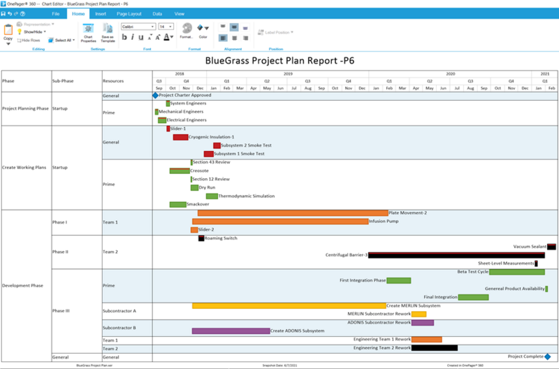The width and height of the screenshot is (559, 369).
Task: Switch to the Page Layout tab
Action: point(129,14)
